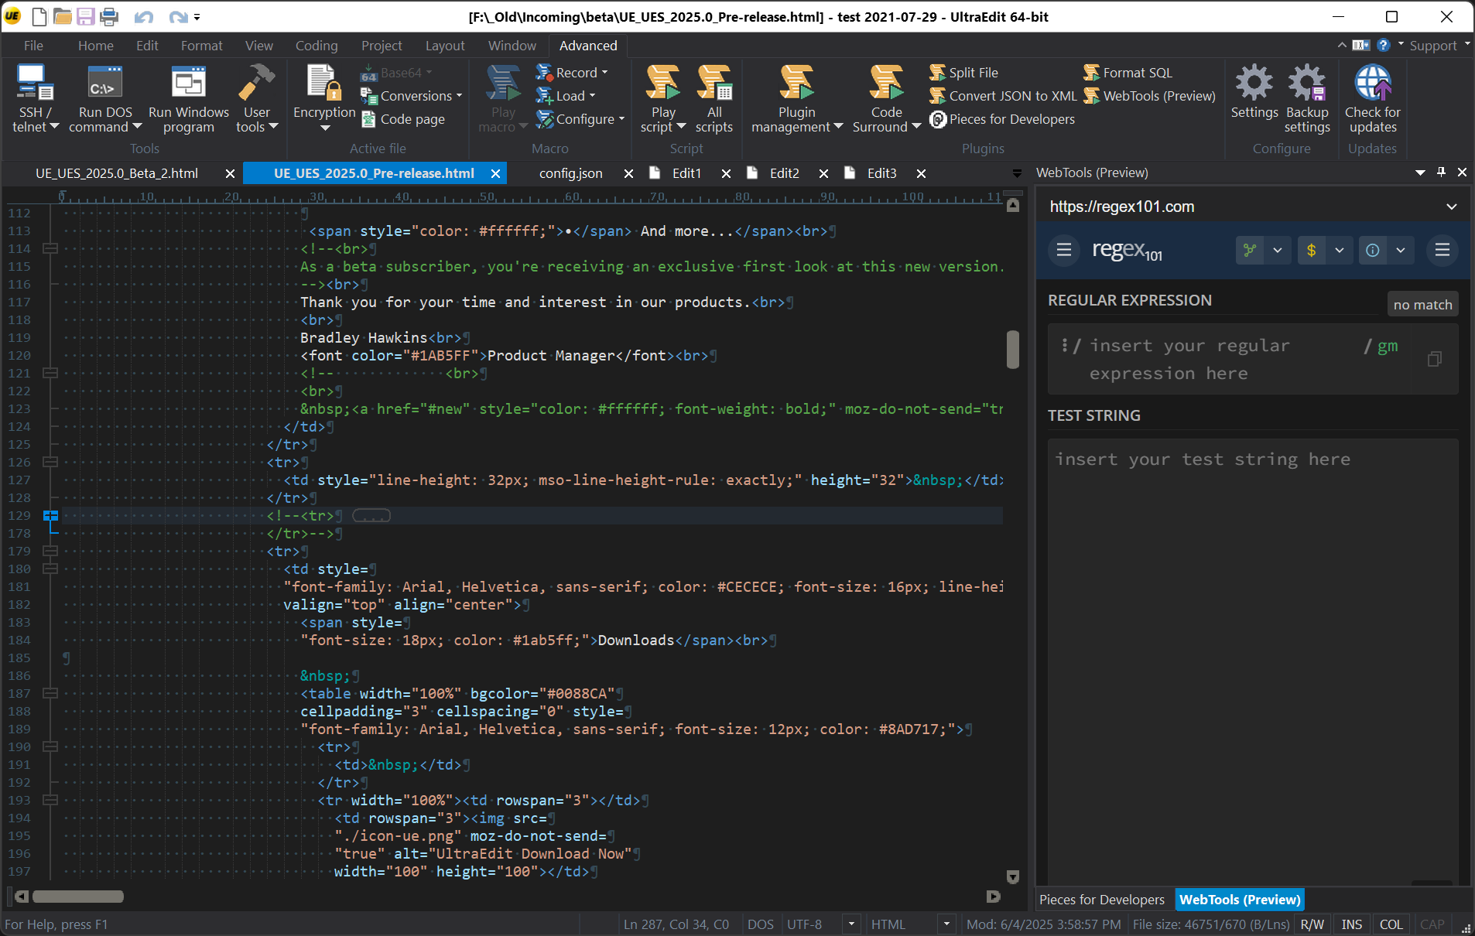Collapse the fold at line 187

pyautogui.click(x=51, y=694)
